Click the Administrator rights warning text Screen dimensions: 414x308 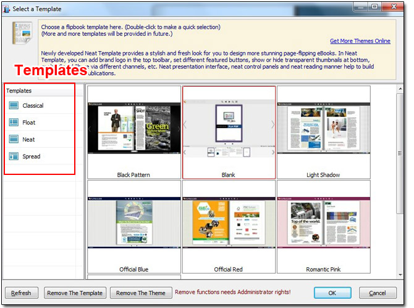pyautogui.click(x=232, y=292)
